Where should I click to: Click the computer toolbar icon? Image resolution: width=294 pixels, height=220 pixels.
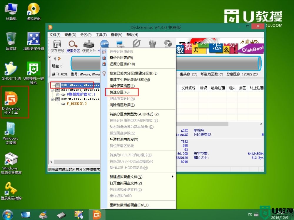point(120,44)
